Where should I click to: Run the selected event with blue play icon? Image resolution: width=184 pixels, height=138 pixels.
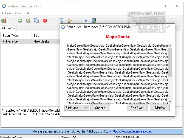coord(86,21)
